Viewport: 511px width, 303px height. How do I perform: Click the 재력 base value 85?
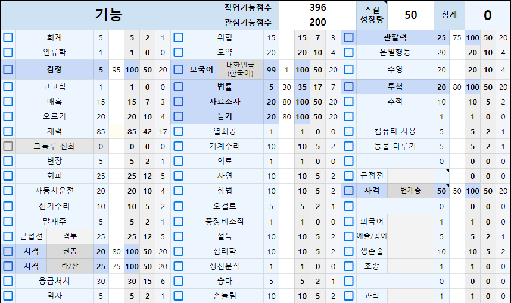click(101, 131)
